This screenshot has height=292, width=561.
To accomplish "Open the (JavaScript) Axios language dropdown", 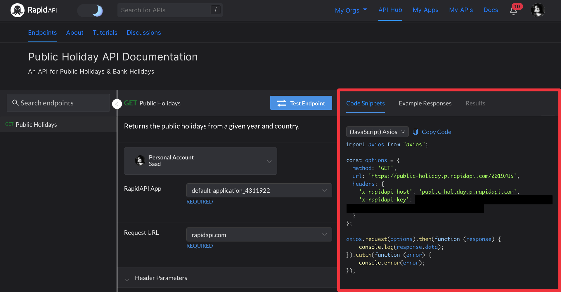I will pos(377,132).
